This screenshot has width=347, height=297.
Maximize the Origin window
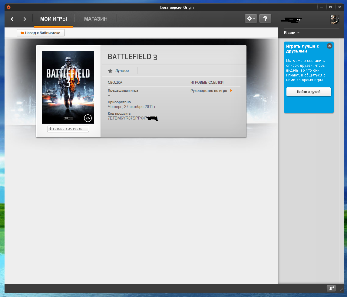(330, 7)
